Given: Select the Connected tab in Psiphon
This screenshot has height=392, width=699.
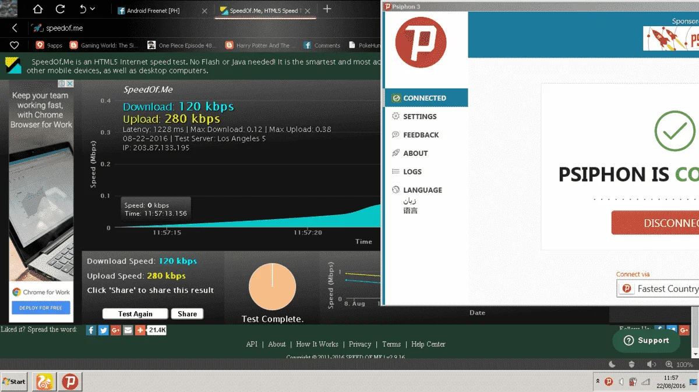Looking at the screenshot, I should [x=426, y=98].
